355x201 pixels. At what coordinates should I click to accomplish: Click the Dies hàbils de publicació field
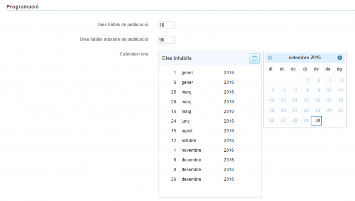coord(166,25)
